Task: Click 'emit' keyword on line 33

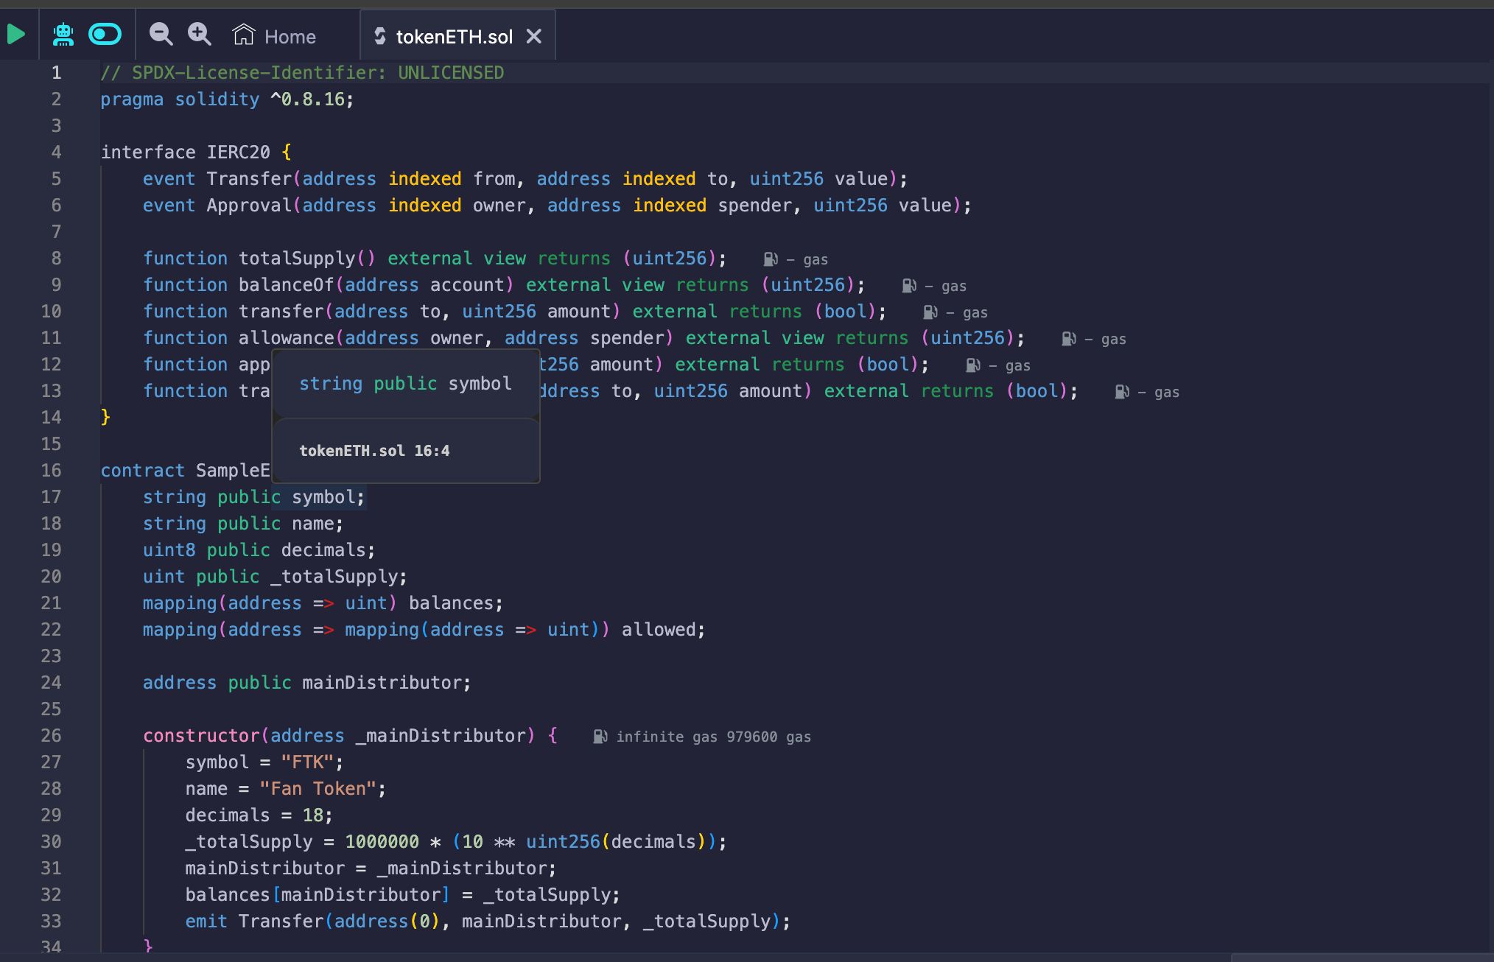Action: click(x=206, y=921)
